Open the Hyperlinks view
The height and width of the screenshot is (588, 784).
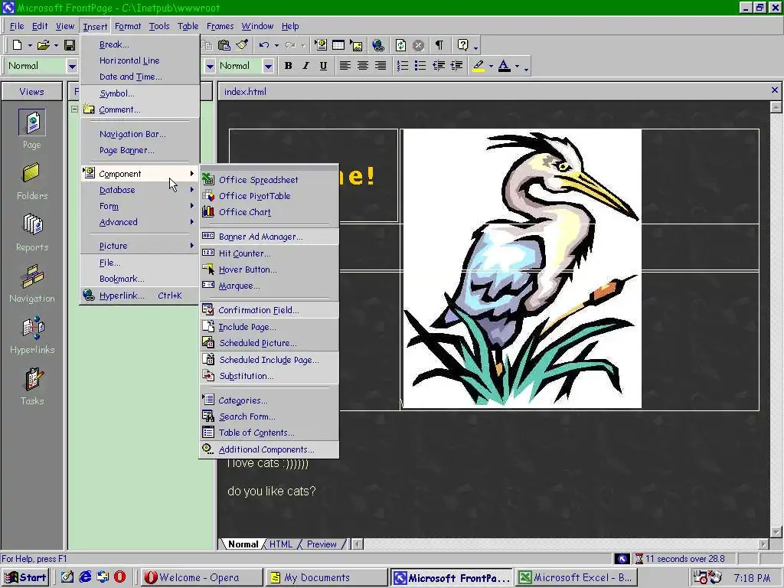point(32,335)
